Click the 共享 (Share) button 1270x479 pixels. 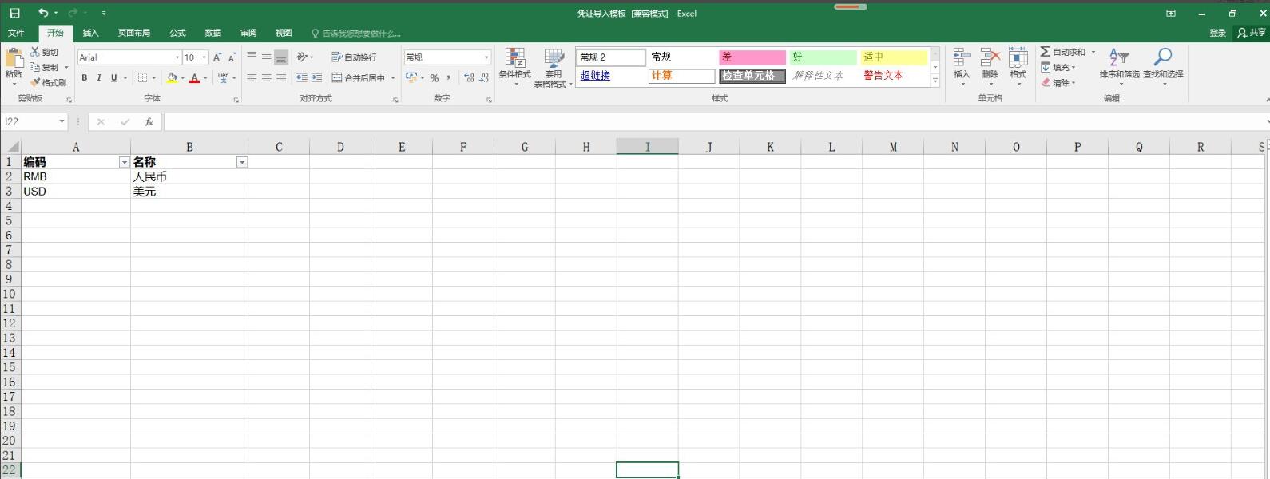pyautogui.click(x=1252, y=33)
